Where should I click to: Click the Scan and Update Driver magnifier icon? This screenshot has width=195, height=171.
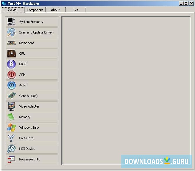pyautogui.click(x=11, y=32)
